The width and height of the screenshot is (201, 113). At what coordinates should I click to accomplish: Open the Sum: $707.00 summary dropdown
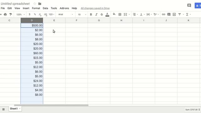click(x=193, y=110)
